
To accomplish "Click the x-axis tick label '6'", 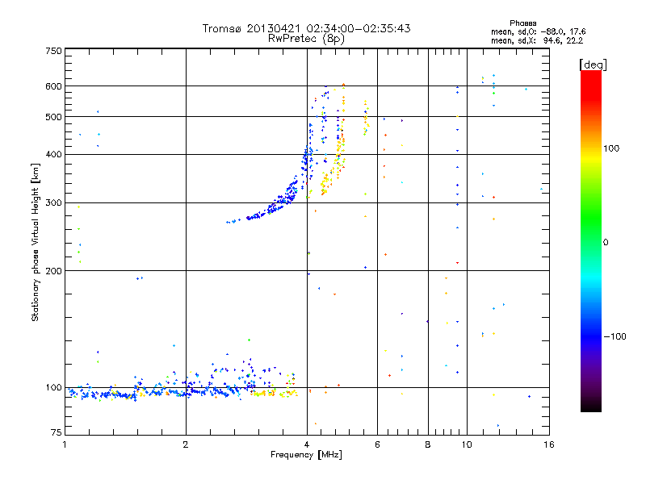I will [x=377, y=444].
